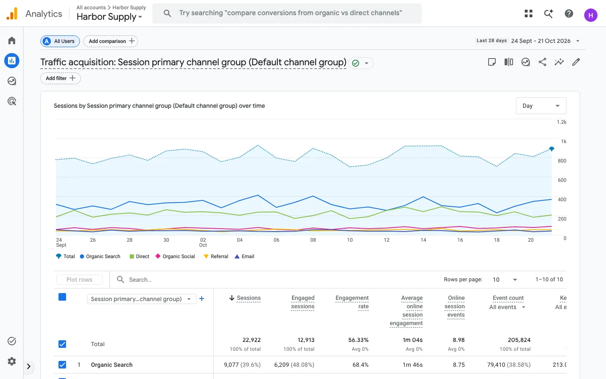606x379 pixels.
Task: Click the Google Analytics logo
Action: pos(12,13)
